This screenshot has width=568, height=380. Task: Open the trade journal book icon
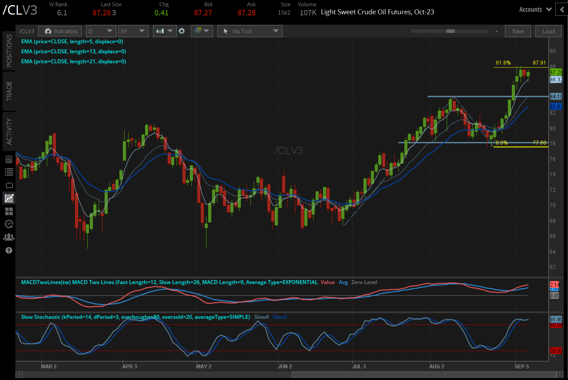click(9, 159)
